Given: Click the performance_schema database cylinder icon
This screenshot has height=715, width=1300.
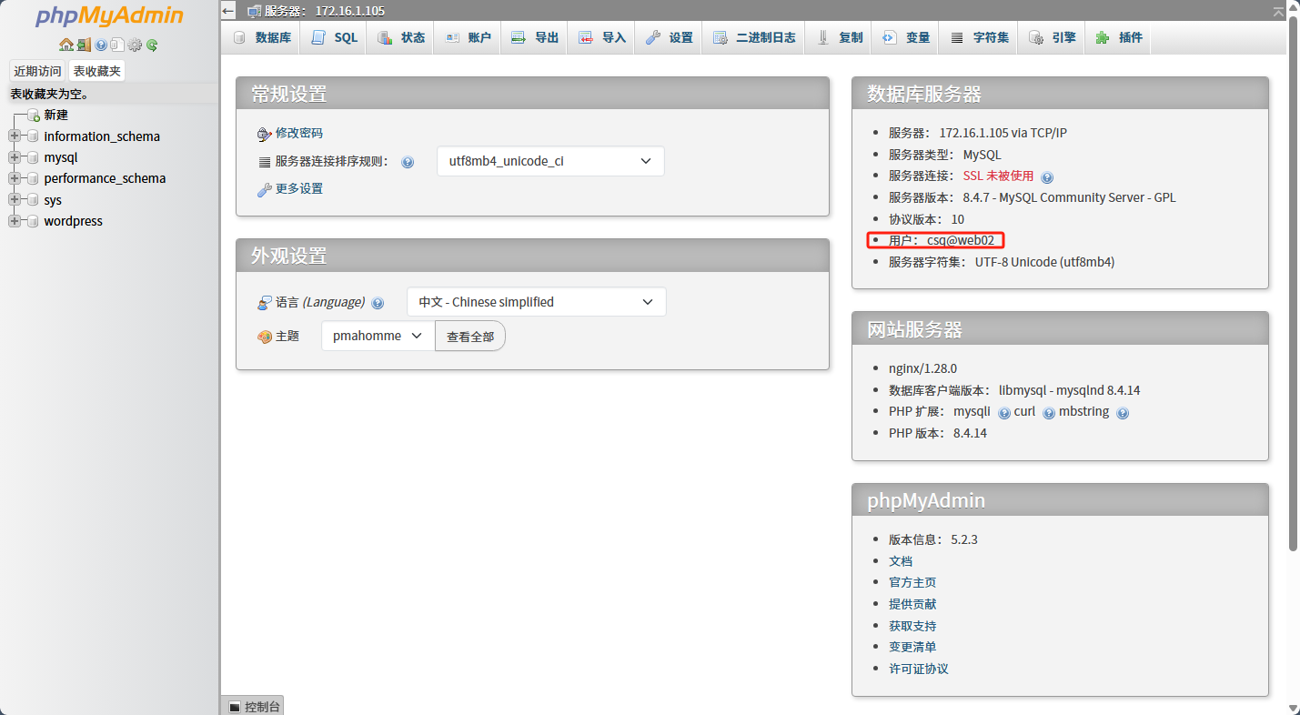Looking at the screenshot, I should click(33, 178).
